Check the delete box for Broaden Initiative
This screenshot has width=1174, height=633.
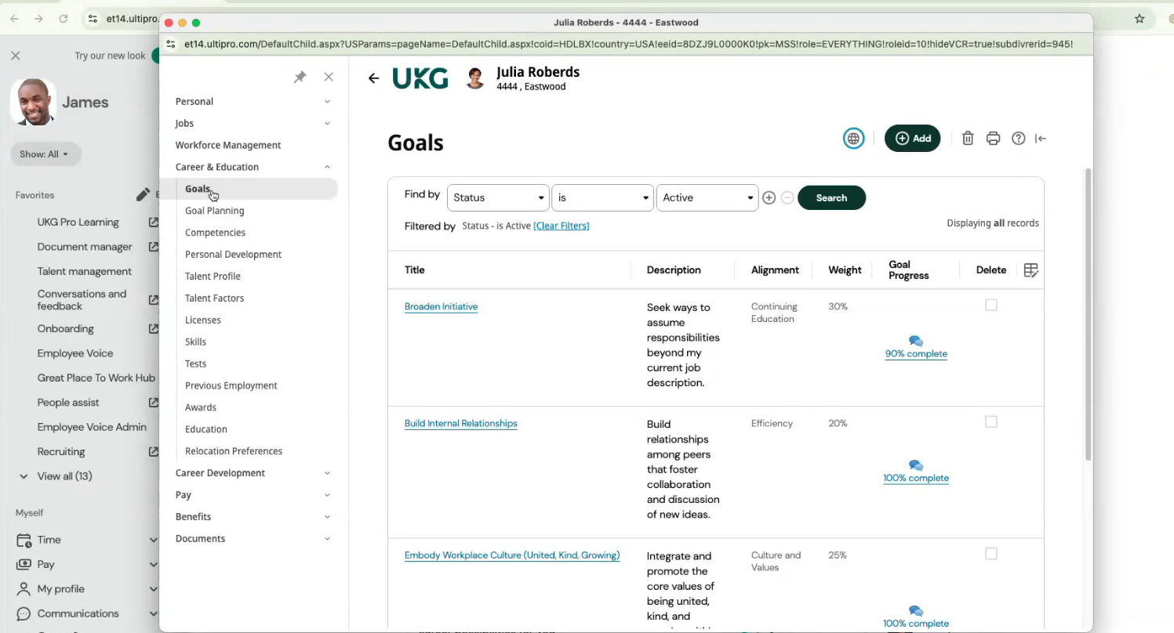pyautogui.click(x=991, y=305)
